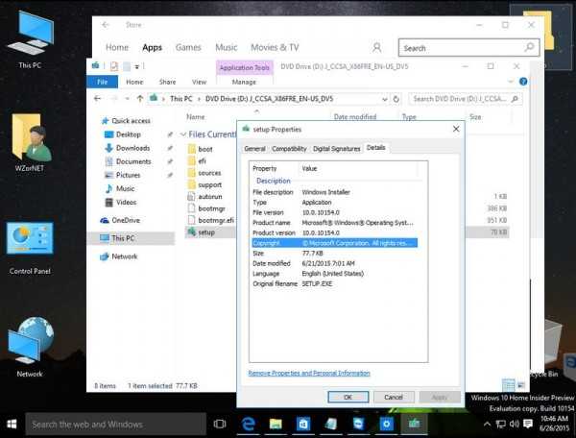Click Remove Properties and Personal Information
The width and height of the screenshot is (576, 438).
pos(309,373)
